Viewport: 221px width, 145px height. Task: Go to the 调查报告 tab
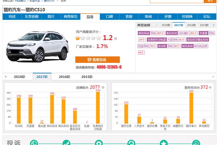coord(70,17)
